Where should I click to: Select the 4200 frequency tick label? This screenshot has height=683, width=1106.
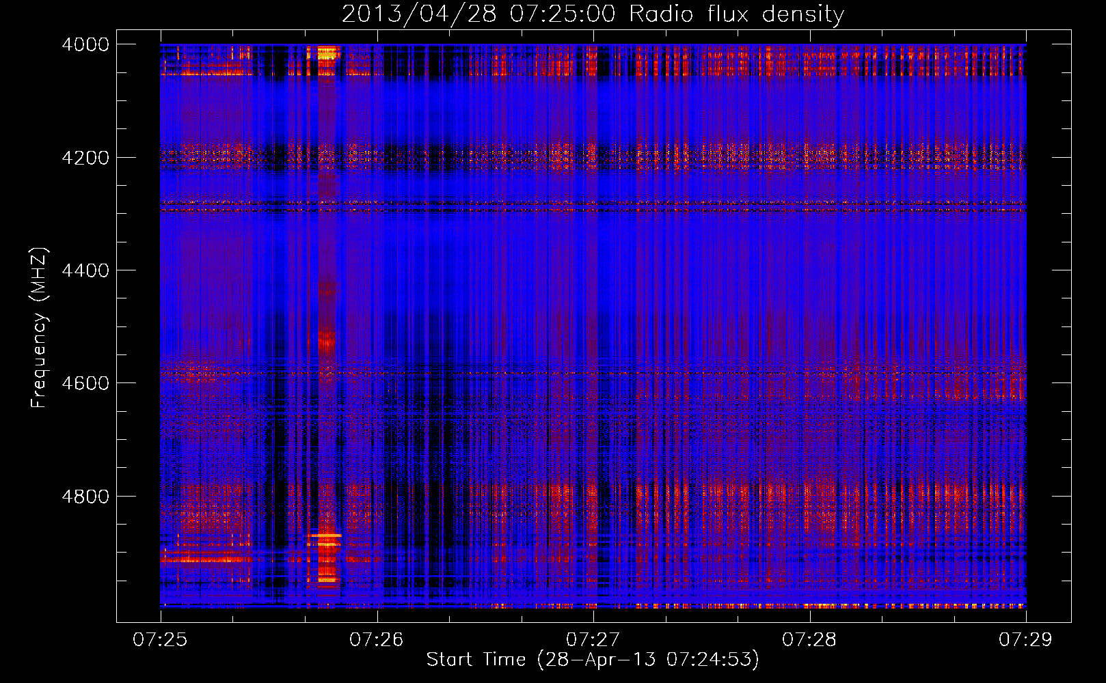85,158
